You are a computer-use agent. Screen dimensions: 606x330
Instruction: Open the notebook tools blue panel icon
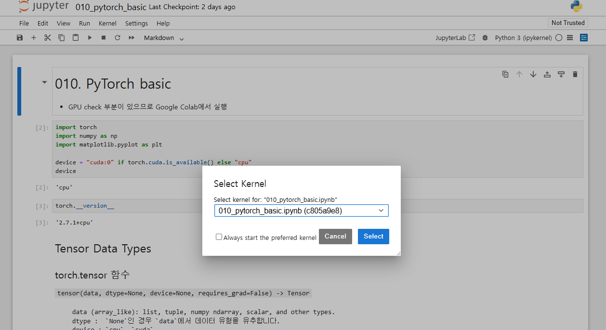pos(584,38)
